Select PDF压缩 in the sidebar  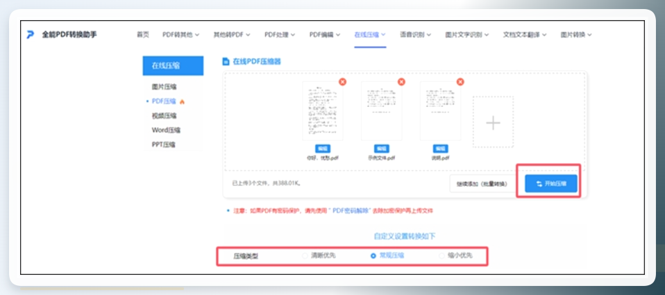164,101
